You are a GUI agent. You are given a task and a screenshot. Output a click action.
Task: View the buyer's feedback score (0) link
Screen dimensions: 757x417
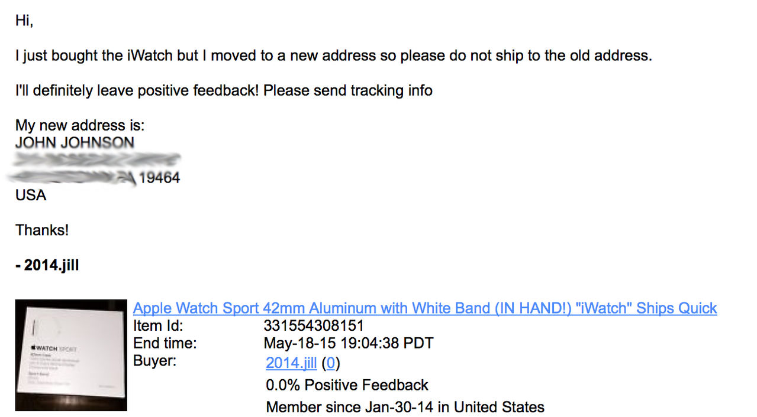(331, 363)
